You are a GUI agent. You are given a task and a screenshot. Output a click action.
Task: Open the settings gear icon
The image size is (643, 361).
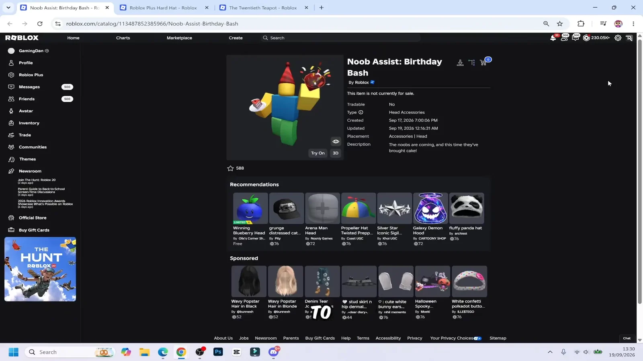pyautogui.click(x=618, y=38)
